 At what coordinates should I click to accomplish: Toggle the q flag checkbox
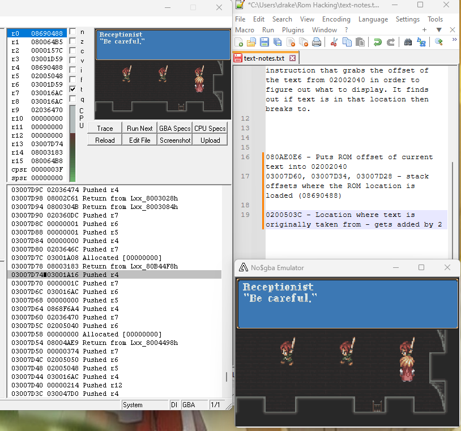coord(72,99)
